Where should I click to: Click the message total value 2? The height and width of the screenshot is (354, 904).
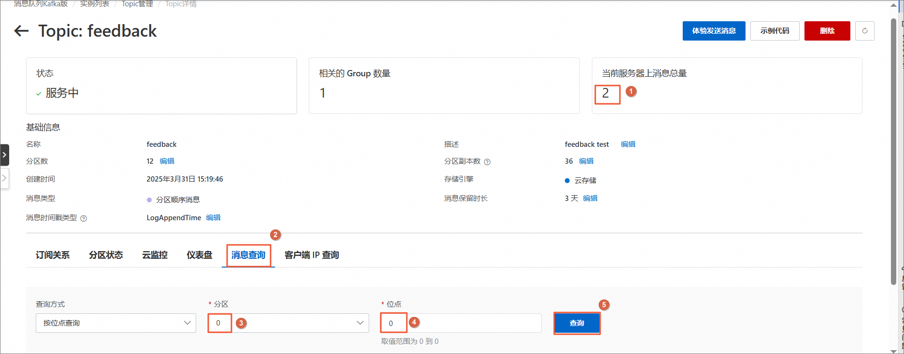click(x=605, y=93)
